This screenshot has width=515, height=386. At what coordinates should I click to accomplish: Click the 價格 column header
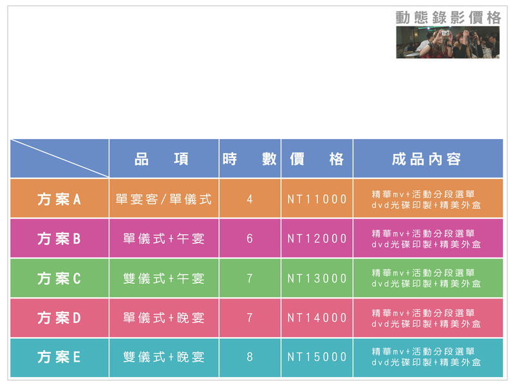pos(317,158)
